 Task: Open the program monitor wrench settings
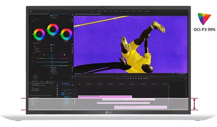point(178,74)
